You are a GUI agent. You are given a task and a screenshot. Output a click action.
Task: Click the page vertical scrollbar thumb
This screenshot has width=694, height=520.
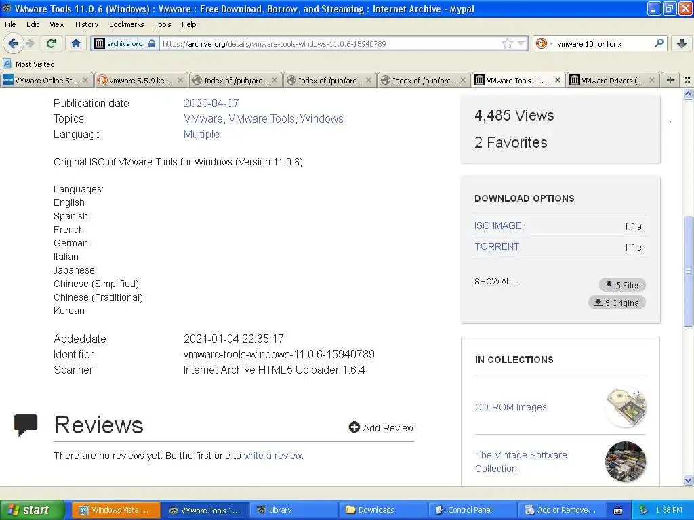pos(688,271)
